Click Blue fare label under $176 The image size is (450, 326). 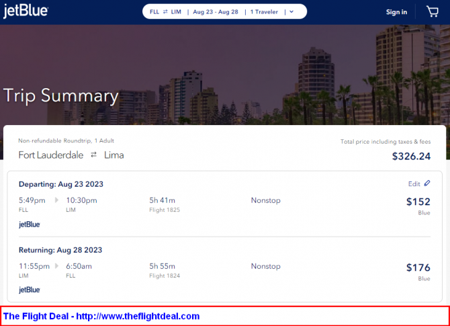pos(424,278)
